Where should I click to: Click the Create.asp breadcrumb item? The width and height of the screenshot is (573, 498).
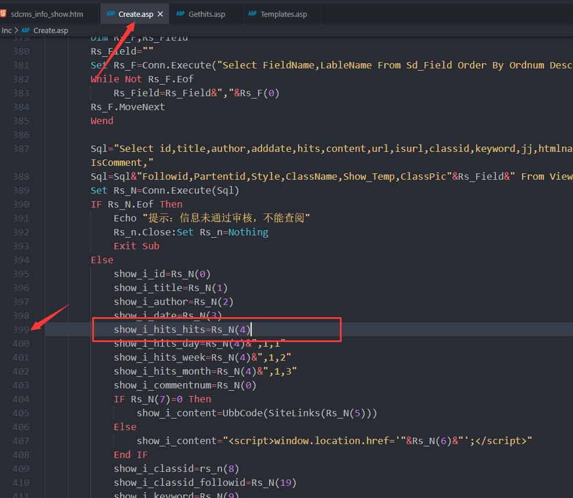(x=50, y=31)
